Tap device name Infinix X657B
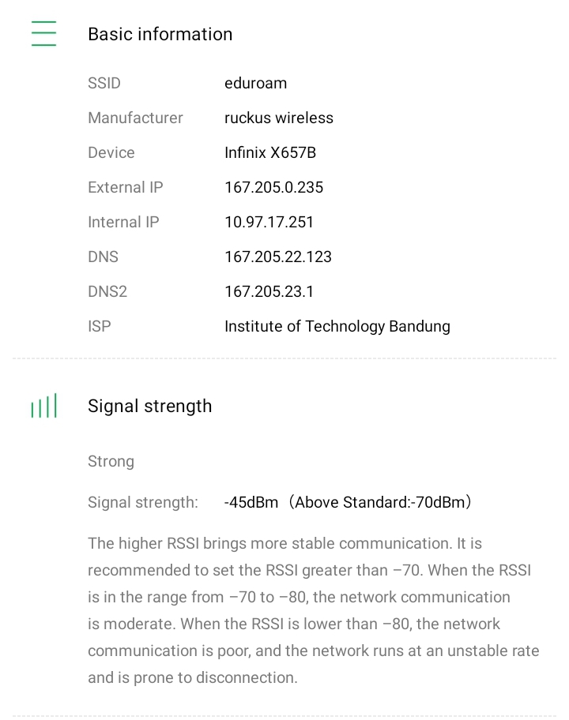 (269, 152)
